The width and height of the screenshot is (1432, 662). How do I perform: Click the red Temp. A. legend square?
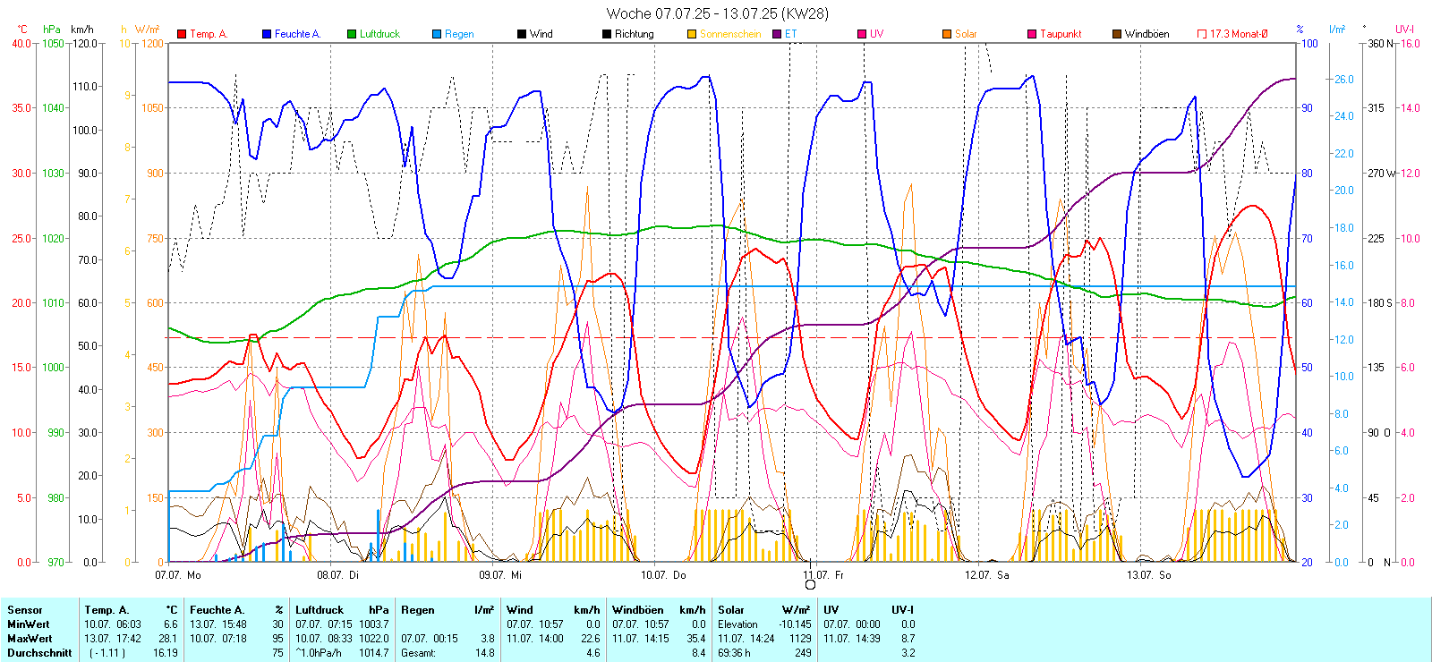point(182,34)
